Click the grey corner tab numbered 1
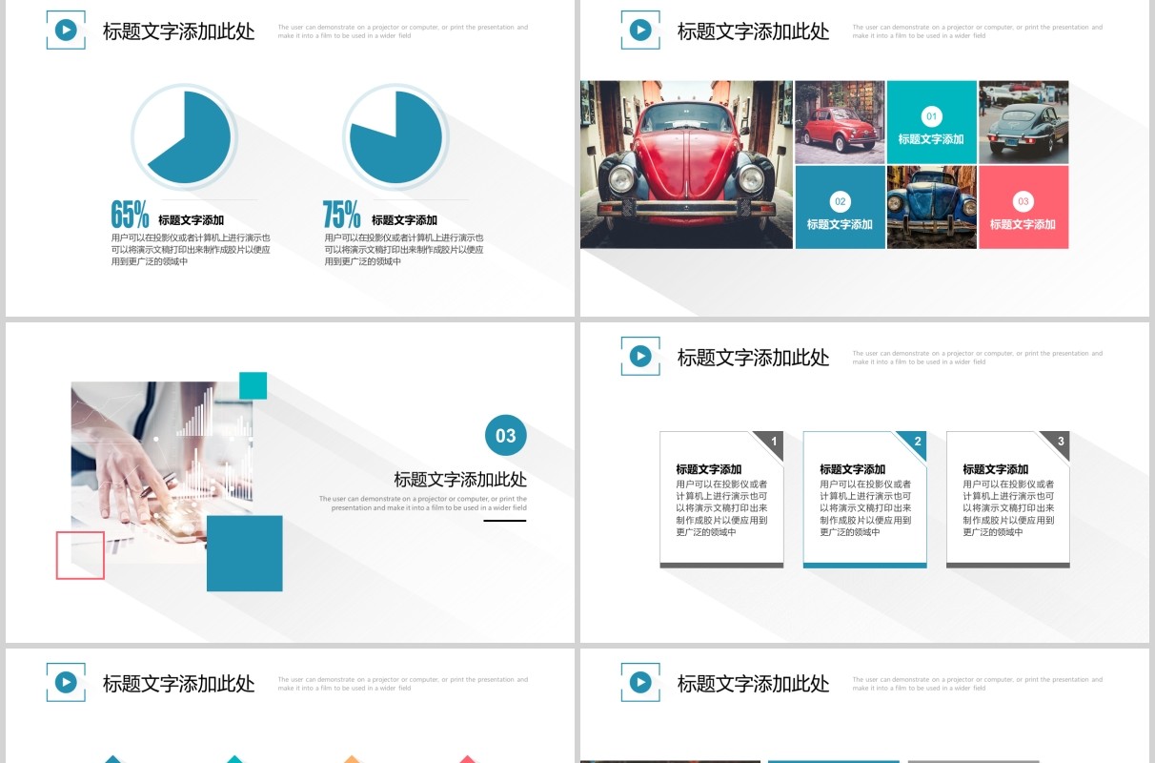1155x763 pixels. click(768, 447)
